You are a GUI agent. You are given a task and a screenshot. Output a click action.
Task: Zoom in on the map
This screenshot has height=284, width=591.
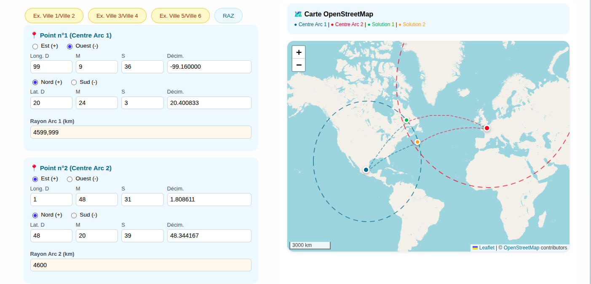click(x=299, y=52)
